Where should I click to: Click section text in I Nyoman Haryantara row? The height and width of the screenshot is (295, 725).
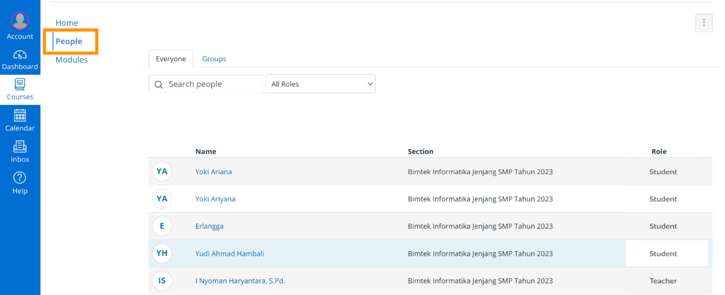click(480, 281)
